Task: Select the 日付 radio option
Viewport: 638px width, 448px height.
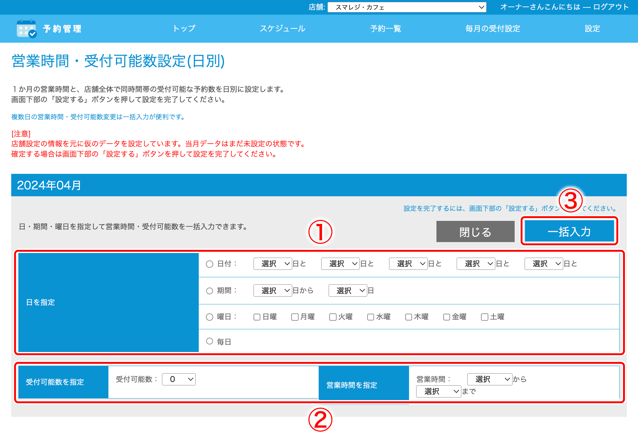Action: 209,264
